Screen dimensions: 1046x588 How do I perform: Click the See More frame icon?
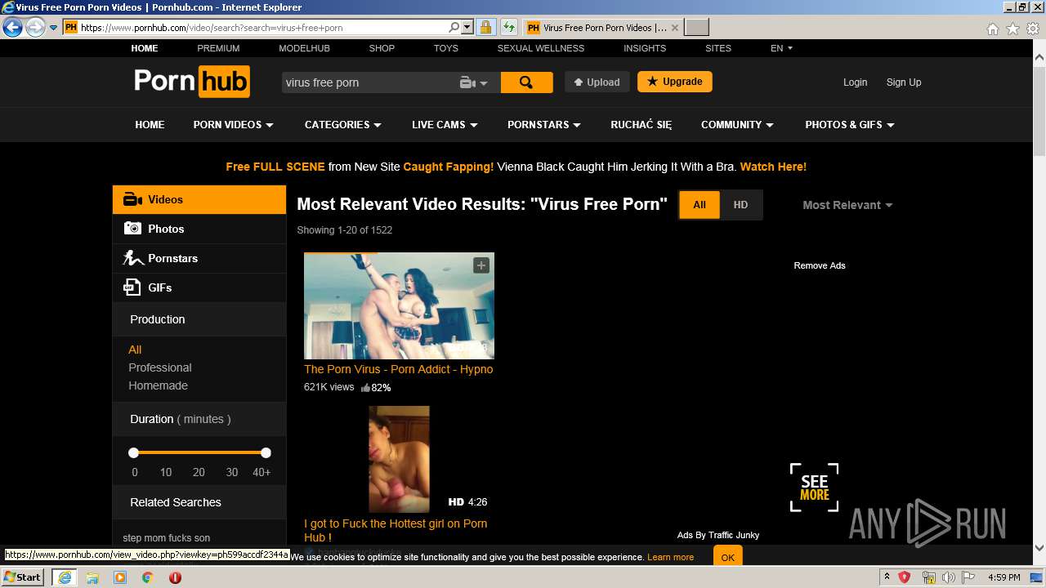pyautogui.click(x=814, y=488)
